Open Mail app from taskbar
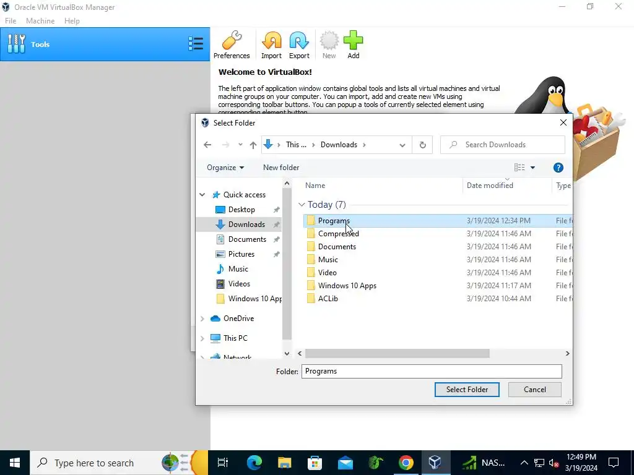This screenshot has height=475, width=634. 345,463
